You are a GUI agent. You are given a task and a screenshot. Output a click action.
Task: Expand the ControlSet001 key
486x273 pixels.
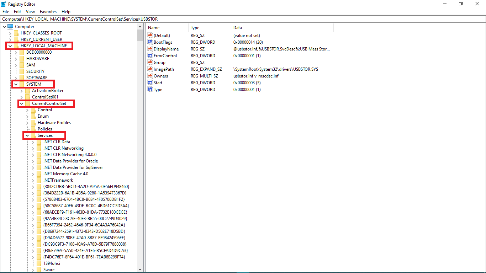pos(21,97)
